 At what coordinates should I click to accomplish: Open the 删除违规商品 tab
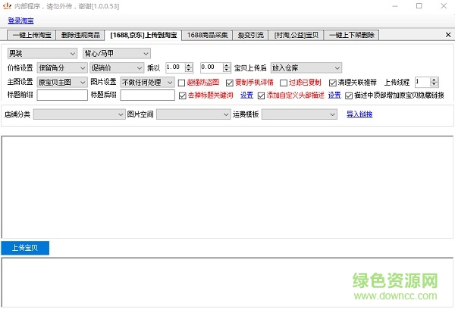[x=80, y=35]
